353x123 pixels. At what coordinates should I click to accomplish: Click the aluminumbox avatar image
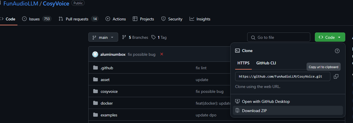coord(95,54)
